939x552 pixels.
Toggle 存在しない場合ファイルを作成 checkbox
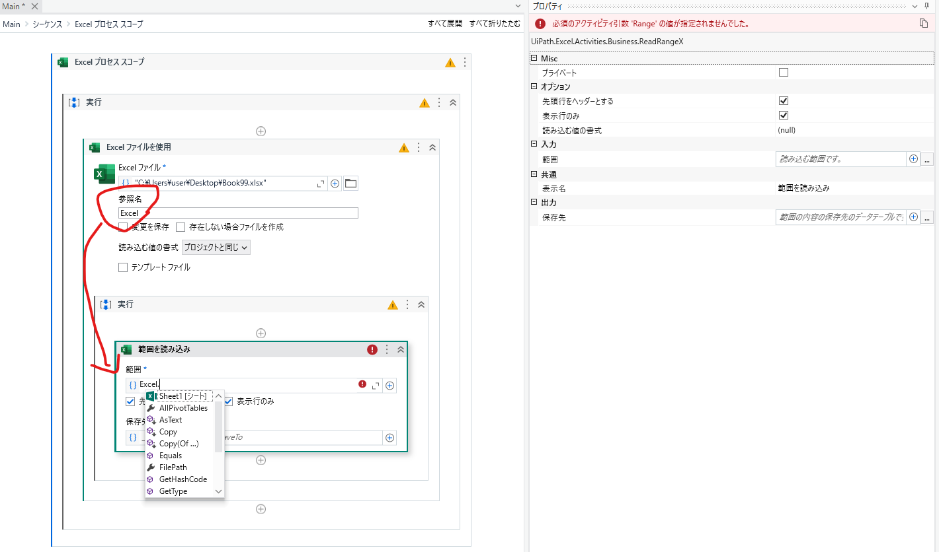181,226
